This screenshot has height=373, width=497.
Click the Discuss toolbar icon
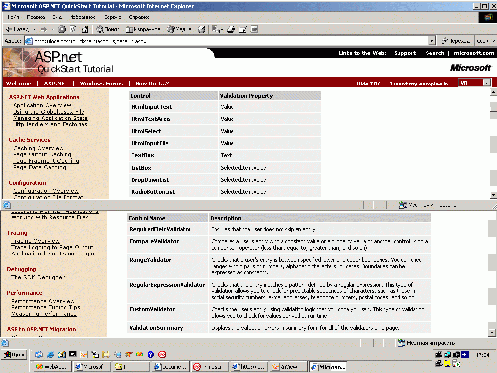point(254,29)
